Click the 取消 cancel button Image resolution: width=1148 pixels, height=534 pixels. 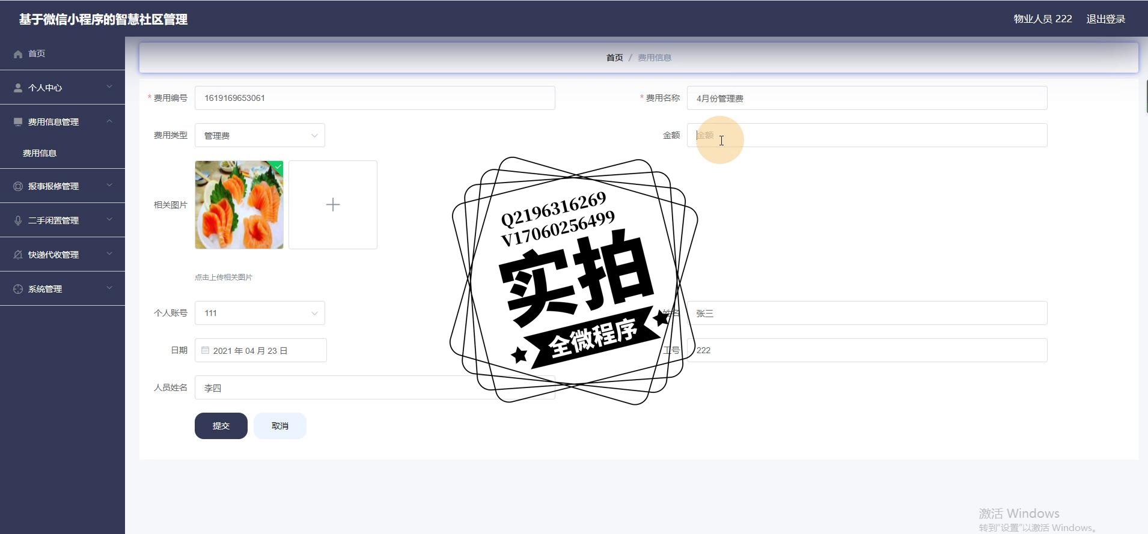pos(280,426)
